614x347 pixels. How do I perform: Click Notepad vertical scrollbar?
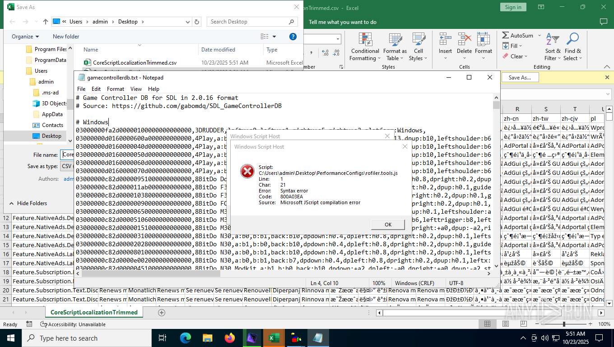(x=496, y=182)
